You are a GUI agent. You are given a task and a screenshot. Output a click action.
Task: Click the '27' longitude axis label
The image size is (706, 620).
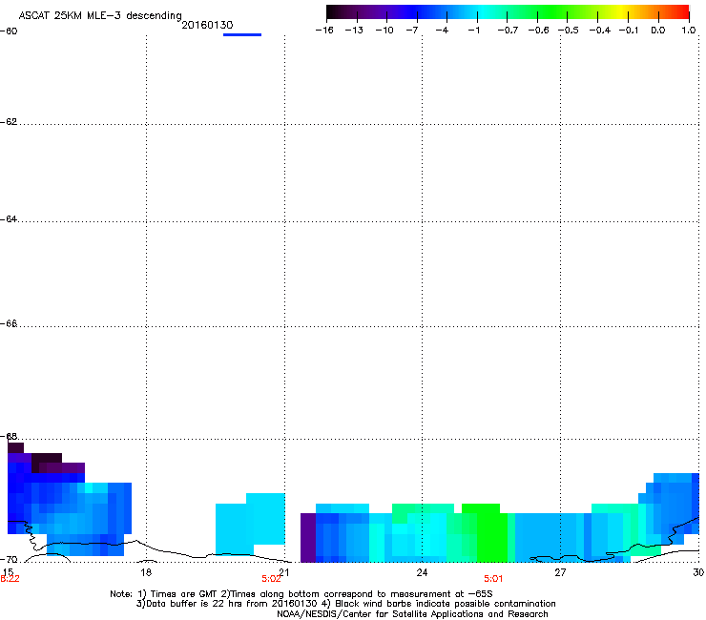pyautogui.click(x=560, y=572)
